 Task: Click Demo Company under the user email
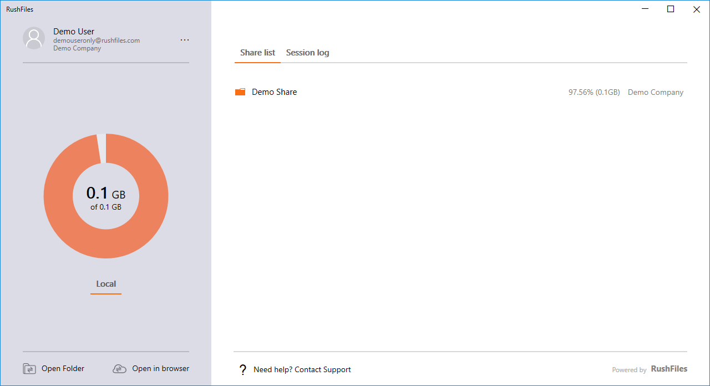point(77,48)
